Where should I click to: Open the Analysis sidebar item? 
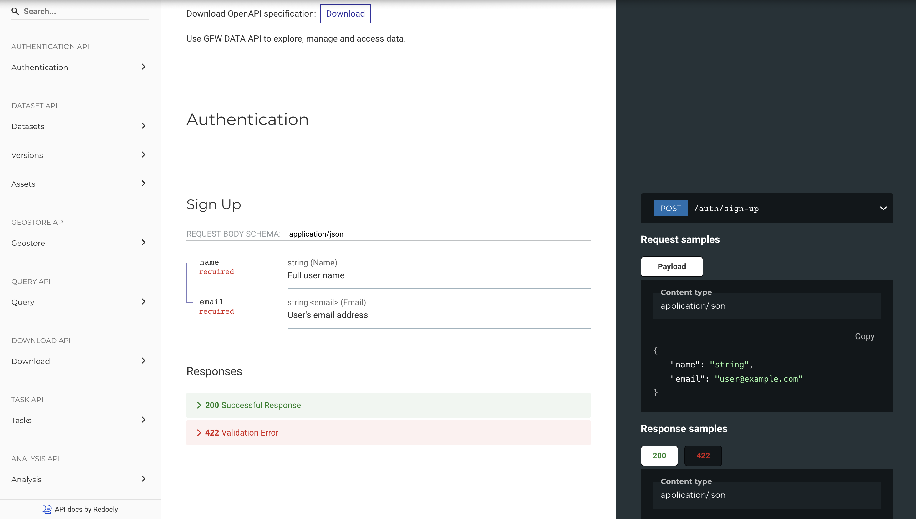26,479
